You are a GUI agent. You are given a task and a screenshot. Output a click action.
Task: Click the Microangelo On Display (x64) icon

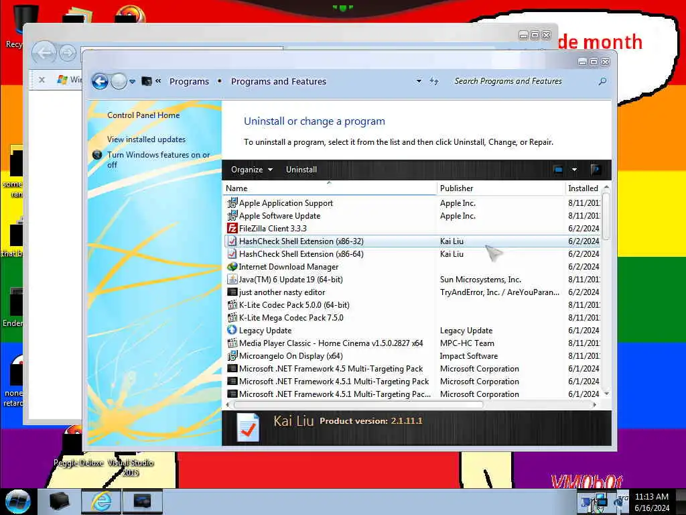pos(232,355)
